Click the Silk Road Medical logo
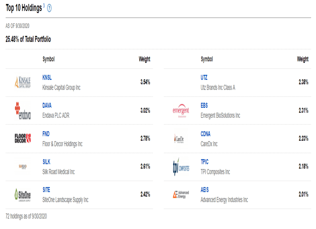The image size is (316, 229). (x=23, y=167)
